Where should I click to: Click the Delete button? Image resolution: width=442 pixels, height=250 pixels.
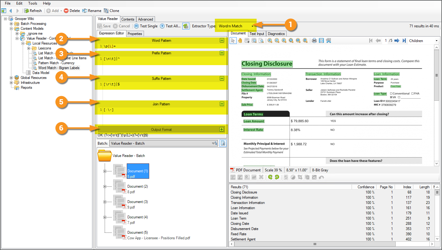(x=72, y=11)
